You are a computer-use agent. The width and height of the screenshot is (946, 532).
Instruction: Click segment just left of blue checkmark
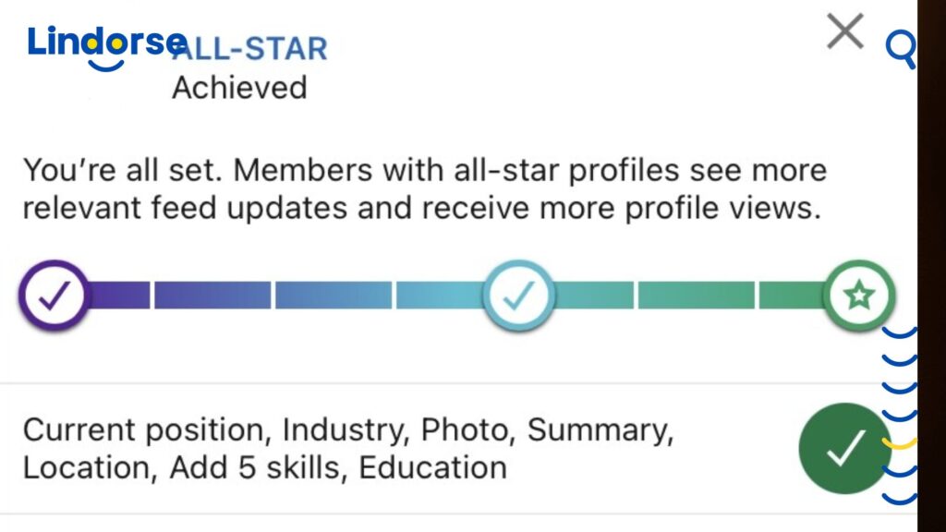441,296
